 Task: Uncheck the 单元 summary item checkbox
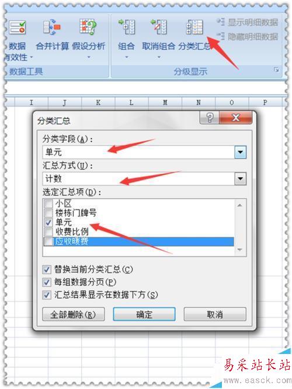[x=48, y=222]
